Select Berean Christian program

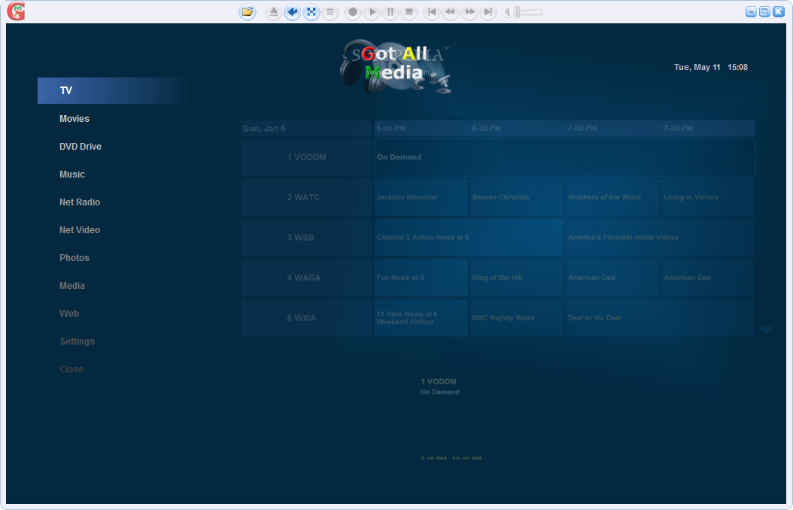pos(517,197)
